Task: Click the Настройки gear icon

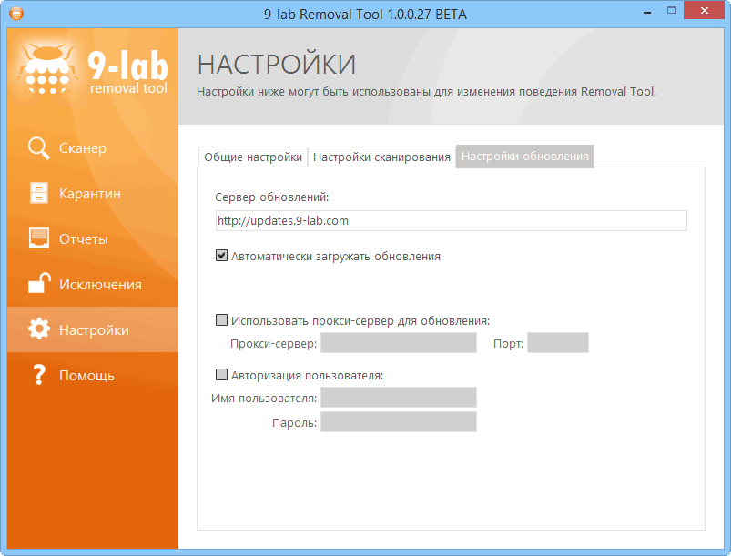Action: [x=39, y=329]
